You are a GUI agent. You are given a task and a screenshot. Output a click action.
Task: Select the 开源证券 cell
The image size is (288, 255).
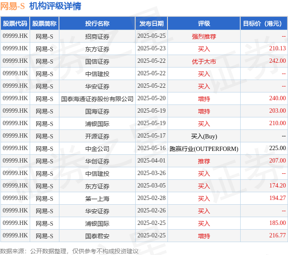point(97,136)
